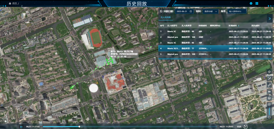Select the area drawing tool icon
Image resolution: width=274 pixels, height=129 pixels.
pos(269,78)
